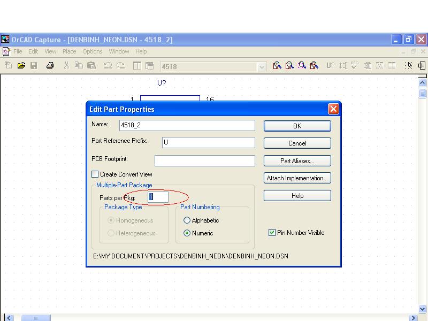The height and width of the screenshot is (321, 428).
Task: Check the Create Convert View checkbox
Action: pyautogui.click(x=95, y=174)
